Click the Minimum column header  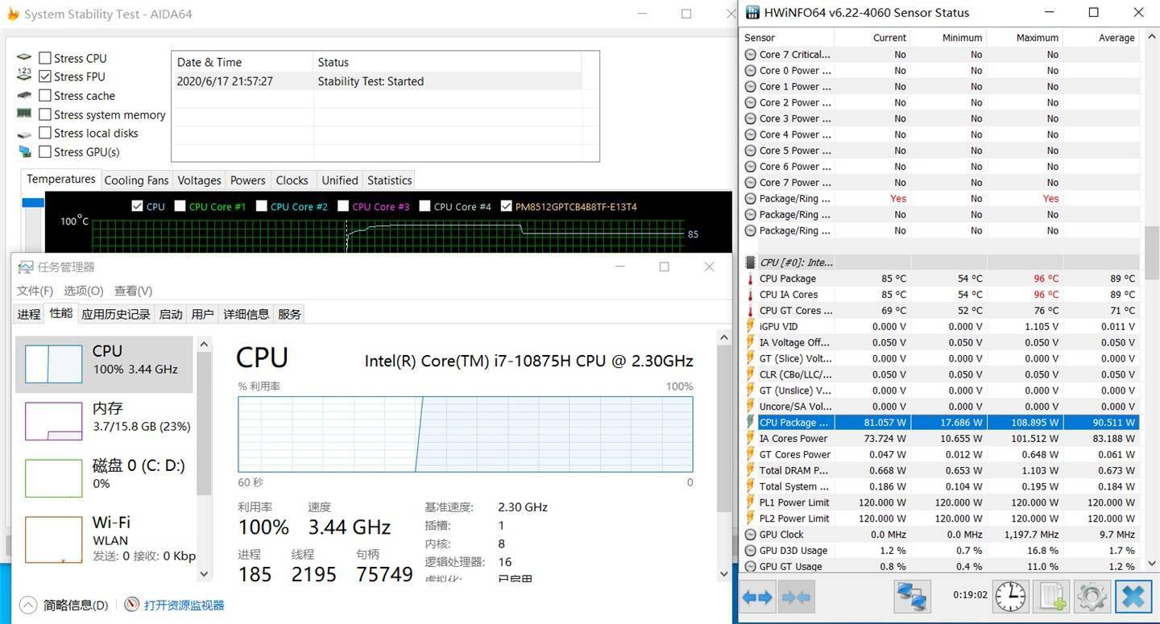948,38
